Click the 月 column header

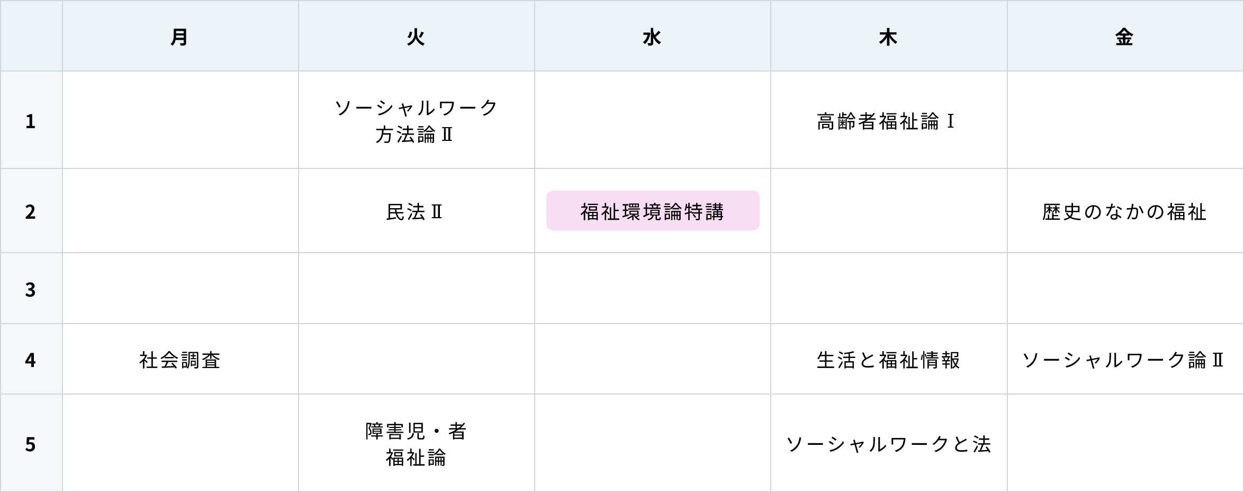[x=181, y=36]
